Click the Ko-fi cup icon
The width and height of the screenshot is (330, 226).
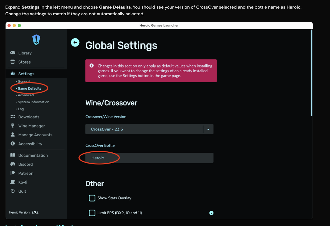tap(13, 182)
